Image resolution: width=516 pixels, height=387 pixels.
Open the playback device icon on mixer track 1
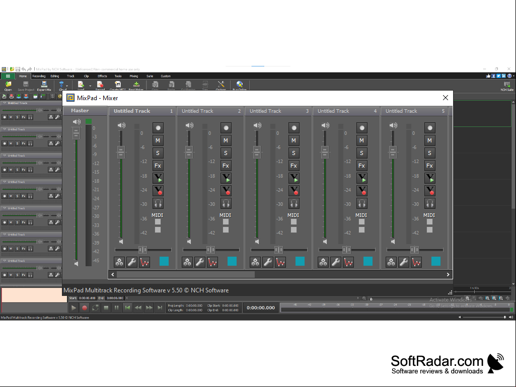(x=158, y=178)
